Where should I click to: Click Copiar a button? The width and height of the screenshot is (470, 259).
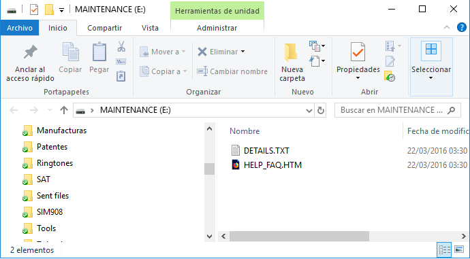pos(163,71)
